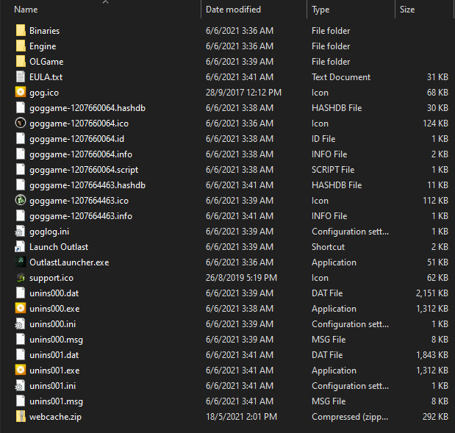This screenshot has width=455, height=433.
Task: Select the Launch Outlast shortcut icon
Action: pos(21,247)
